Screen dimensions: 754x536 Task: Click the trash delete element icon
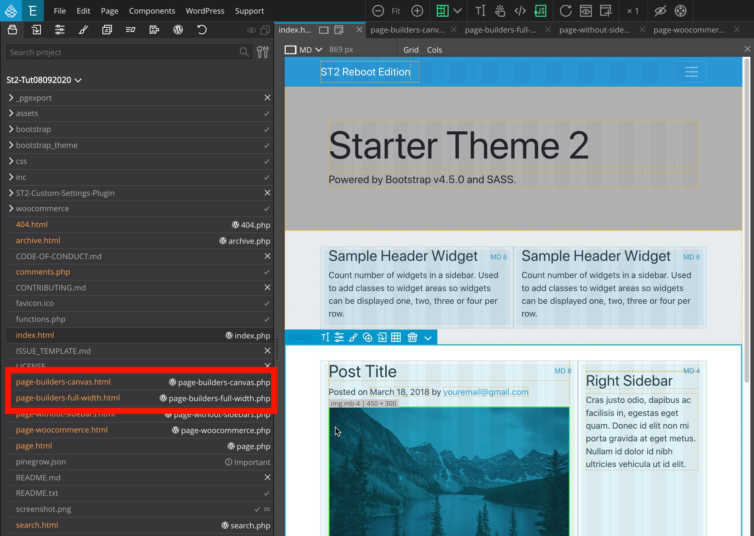point(412,337)
